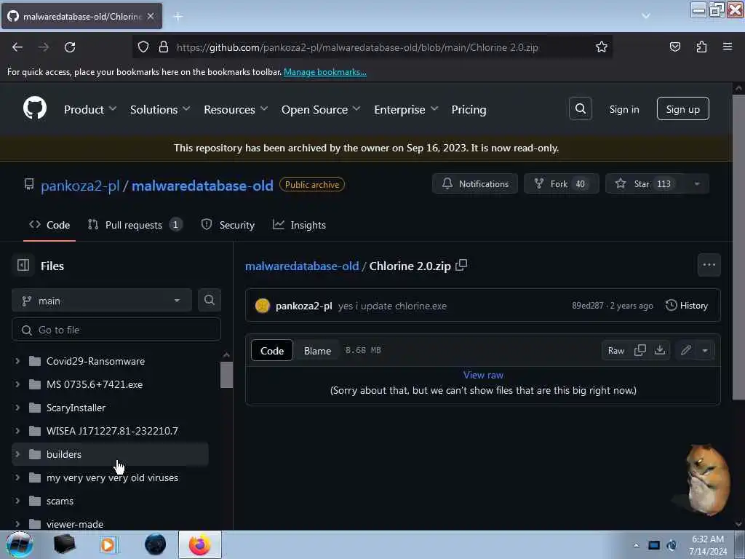
Task: Open the Firefox hamburger application menu
Action: tap(728, 47)
